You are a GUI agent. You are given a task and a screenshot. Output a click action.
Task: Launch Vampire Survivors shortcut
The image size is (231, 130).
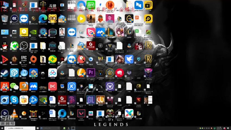[139, 100]
